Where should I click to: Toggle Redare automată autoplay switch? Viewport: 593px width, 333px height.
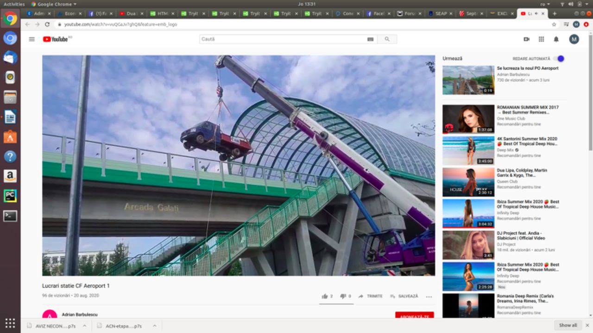click(x=560, y=59)
